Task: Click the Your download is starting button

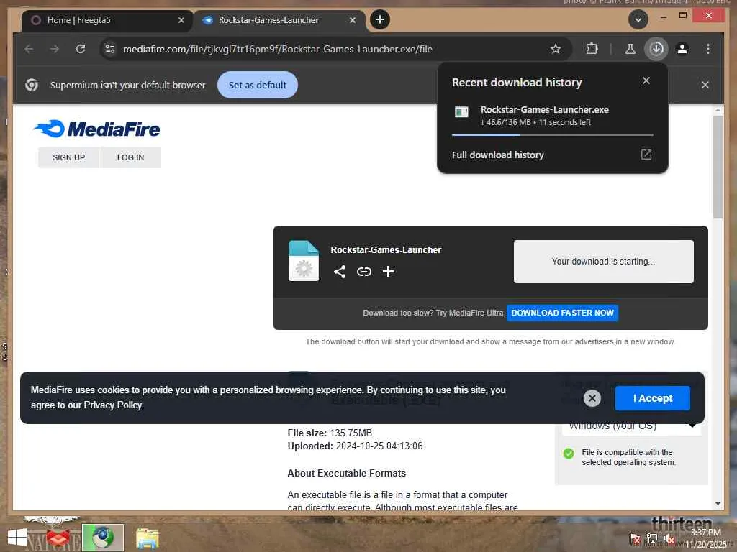Action: 604,262
